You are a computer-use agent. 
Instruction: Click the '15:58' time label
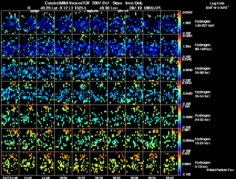pyautogui.click(x=46, y=178)
